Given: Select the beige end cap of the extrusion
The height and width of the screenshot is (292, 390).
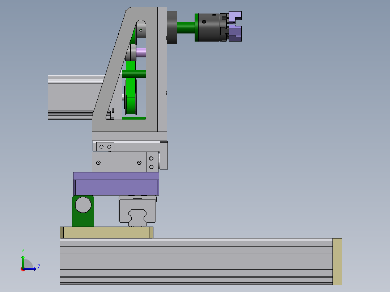Looking at the screenshot, I should tap(337, 262).
